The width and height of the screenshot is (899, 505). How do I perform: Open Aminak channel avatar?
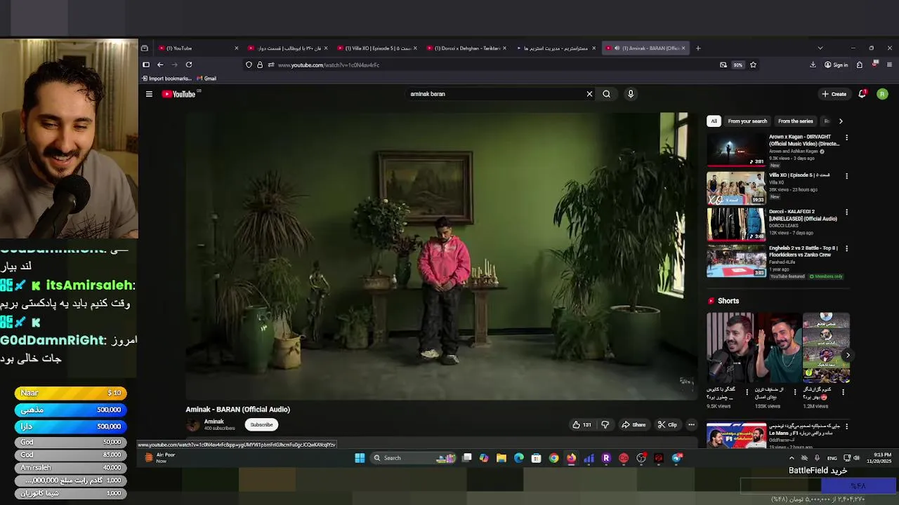193,424
